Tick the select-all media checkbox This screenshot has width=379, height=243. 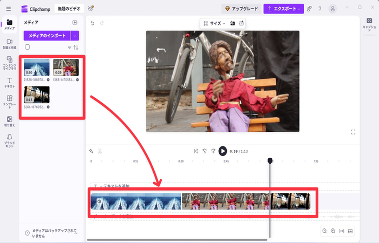click(x=28, y=47)
